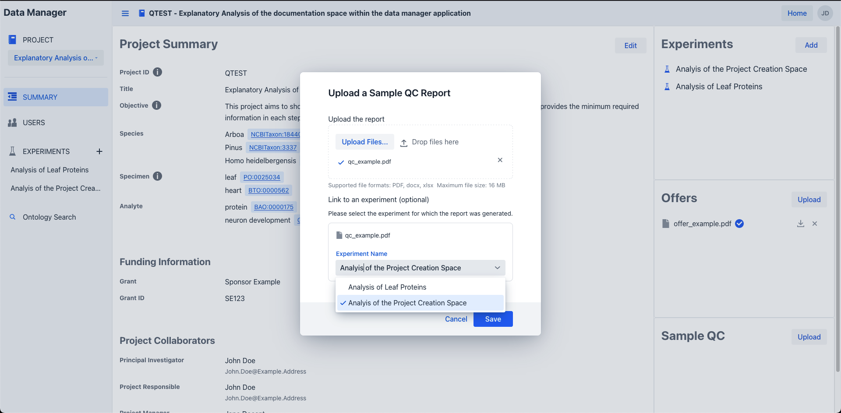Open the Ontology Search page

coord(49,217)
